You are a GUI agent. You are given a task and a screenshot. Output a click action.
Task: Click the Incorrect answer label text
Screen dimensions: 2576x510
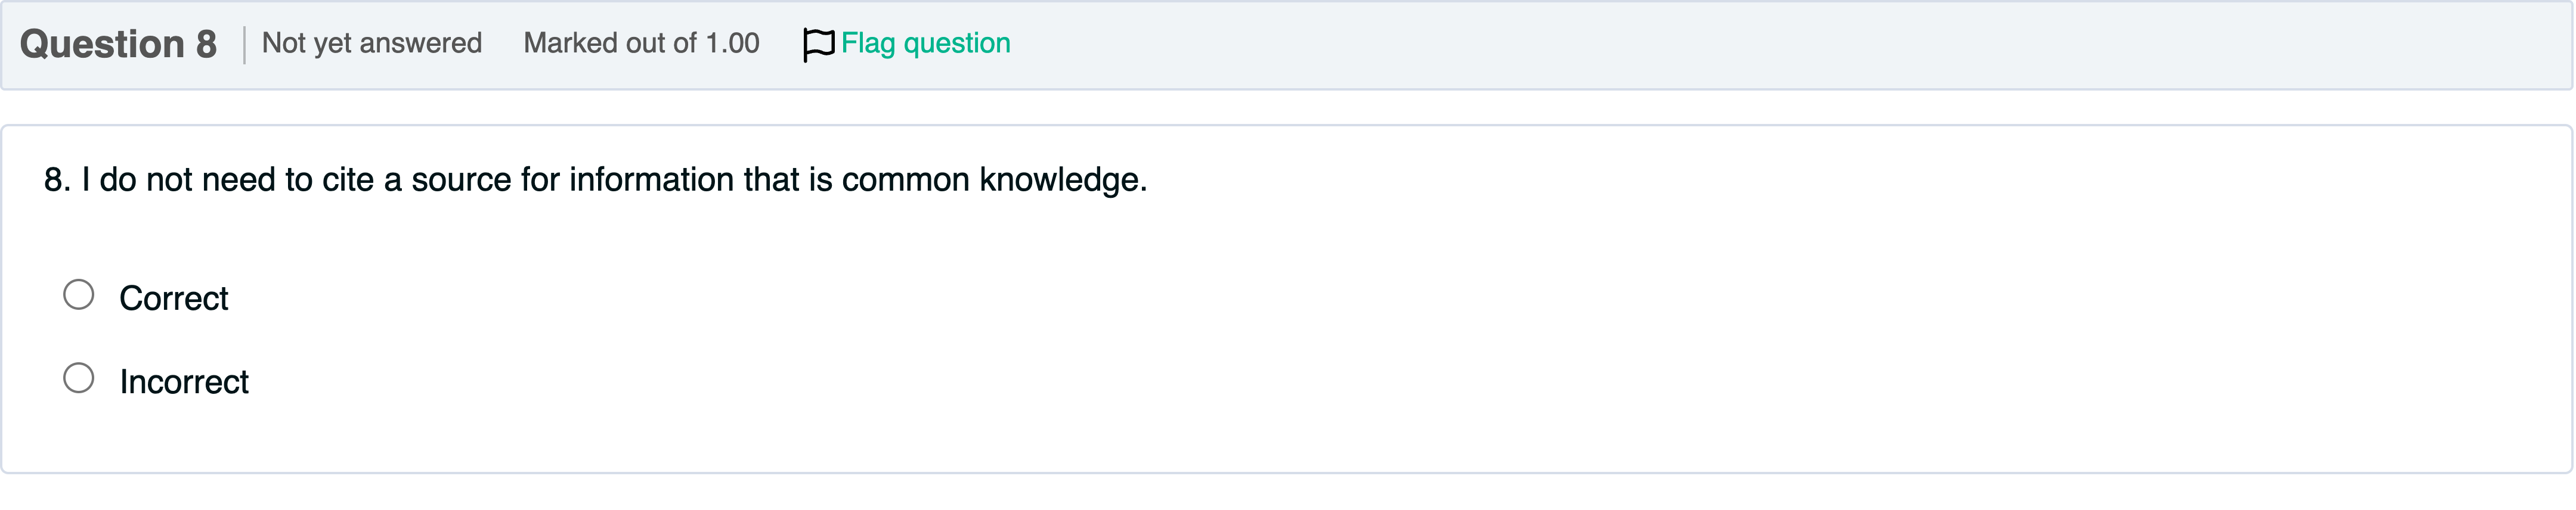point(184,382)
